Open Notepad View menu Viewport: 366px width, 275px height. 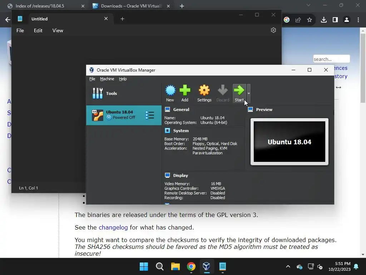[x=58, y=30]
